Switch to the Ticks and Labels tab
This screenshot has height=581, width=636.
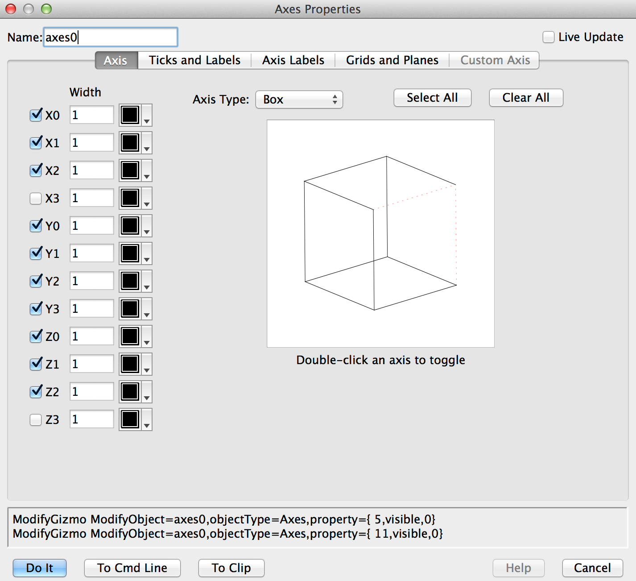(x=194, y=60)
